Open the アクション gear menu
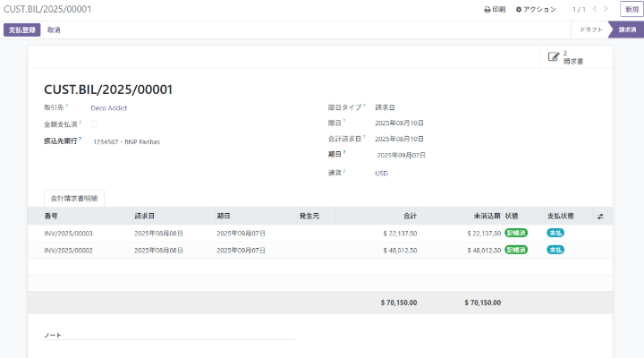The image size is (644, 358). click(519, 9)
